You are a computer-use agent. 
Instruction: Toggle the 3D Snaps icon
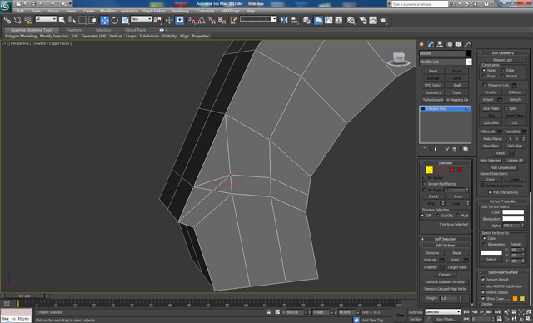(192, 20)
